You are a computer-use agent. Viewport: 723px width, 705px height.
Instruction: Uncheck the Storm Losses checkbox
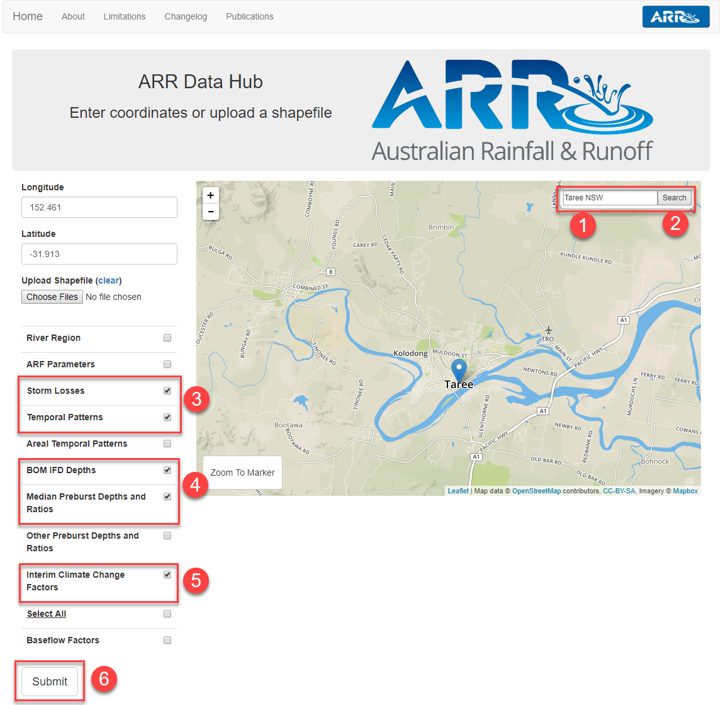click(x=167, y=391)
